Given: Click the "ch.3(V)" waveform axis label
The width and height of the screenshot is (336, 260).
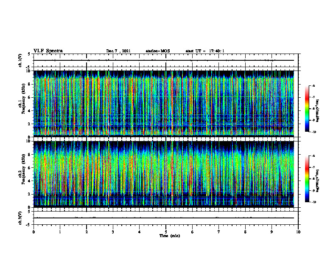Looking at the screenshot, I should pos(20,218).
